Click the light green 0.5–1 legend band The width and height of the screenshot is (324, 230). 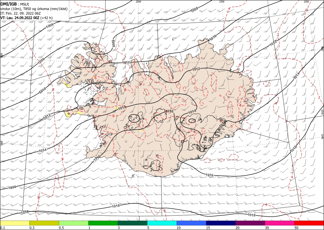click(x=74, y=223)
